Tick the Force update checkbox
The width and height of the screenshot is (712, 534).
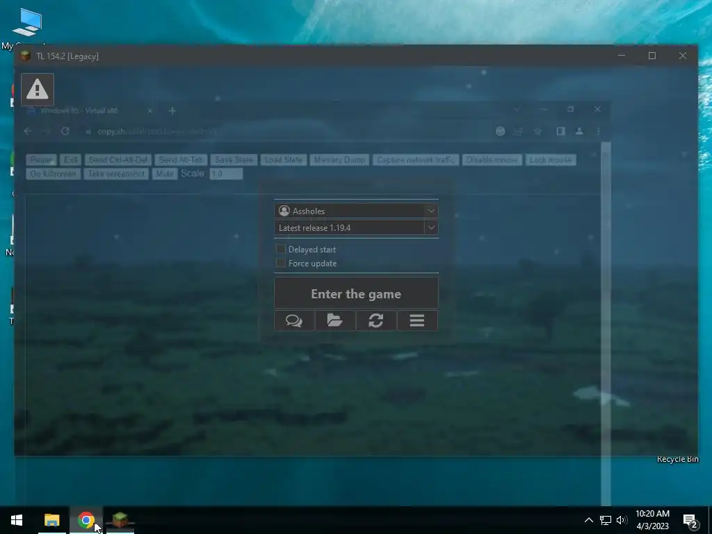(x=281, y=263)
